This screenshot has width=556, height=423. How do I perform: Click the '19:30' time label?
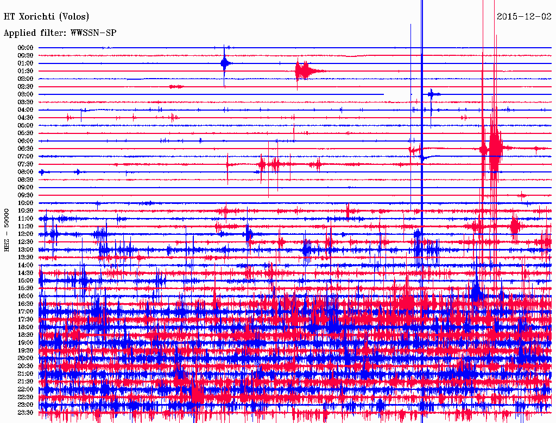(x=26, y=351)
